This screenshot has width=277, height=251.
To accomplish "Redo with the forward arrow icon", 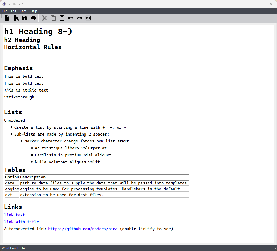I will pos(79,18).
